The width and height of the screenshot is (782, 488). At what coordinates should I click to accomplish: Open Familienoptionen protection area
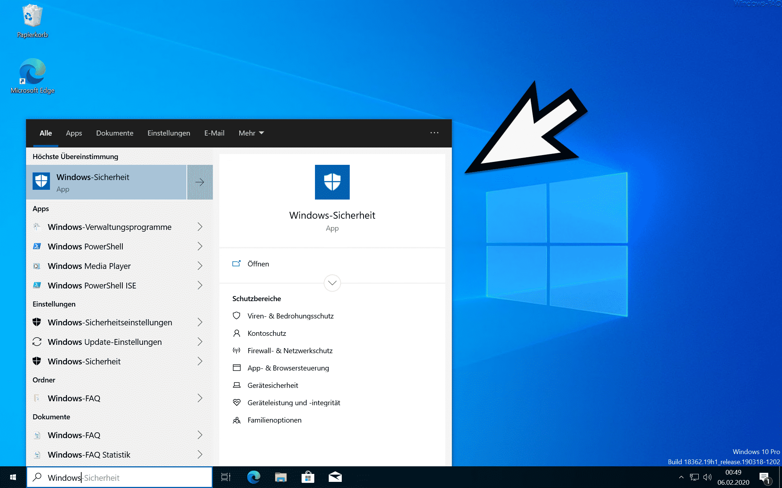[274, 420]
